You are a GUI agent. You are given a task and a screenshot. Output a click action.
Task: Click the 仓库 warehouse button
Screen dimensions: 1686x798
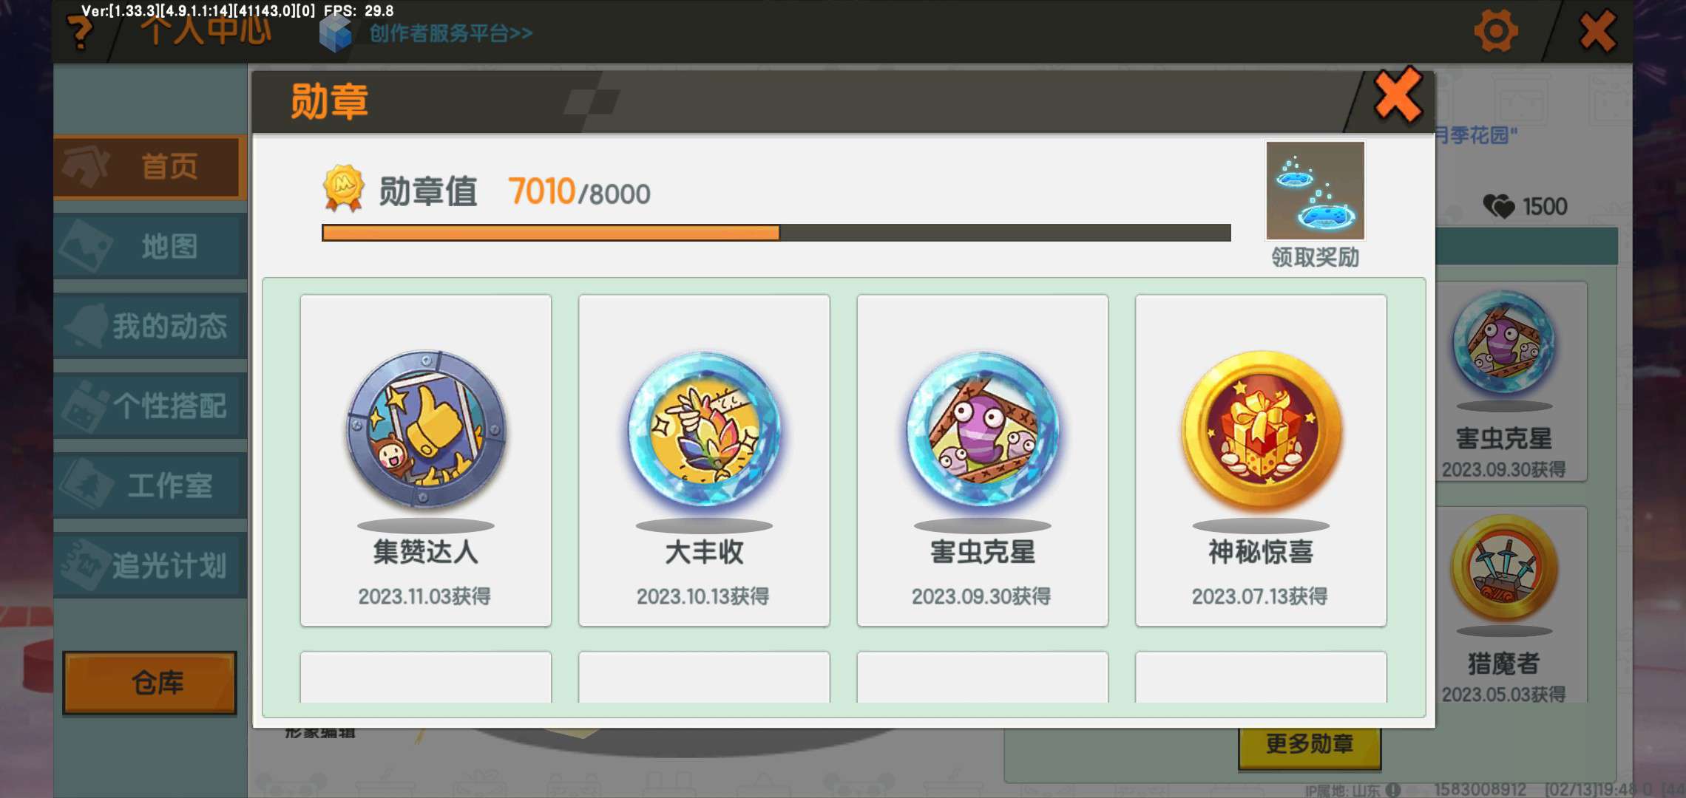[150, 683]
